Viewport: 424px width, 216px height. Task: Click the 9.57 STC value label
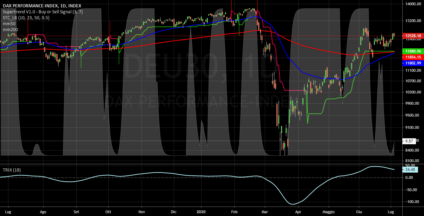(409, 141)
